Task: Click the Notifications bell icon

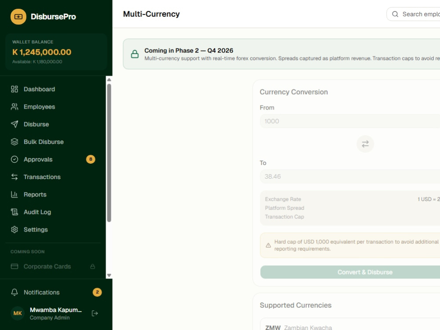Action: (15, 292)
